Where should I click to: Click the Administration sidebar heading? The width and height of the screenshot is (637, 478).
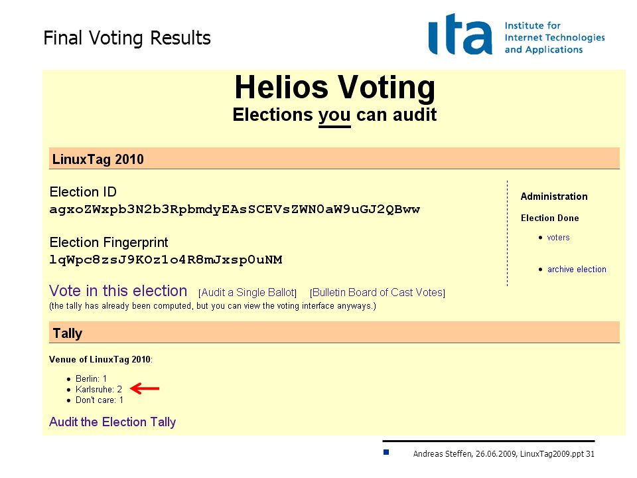click(x=553, y=197)
